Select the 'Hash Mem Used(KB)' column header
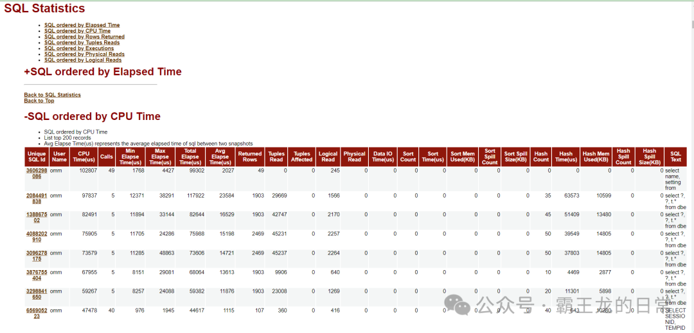Image resolution: width=694 pixels, height=333 pixels. [x=596, y=157]
